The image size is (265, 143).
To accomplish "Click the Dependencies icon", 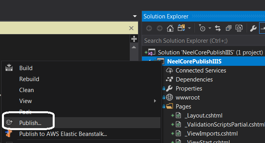I will point(169,79).
